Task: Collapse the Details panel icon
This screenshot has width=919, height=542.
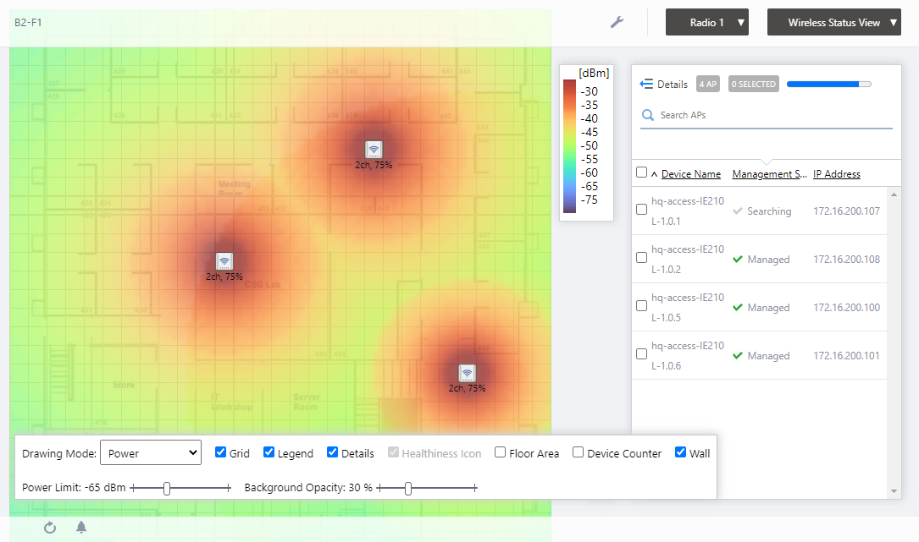Action: pos(647,85)
